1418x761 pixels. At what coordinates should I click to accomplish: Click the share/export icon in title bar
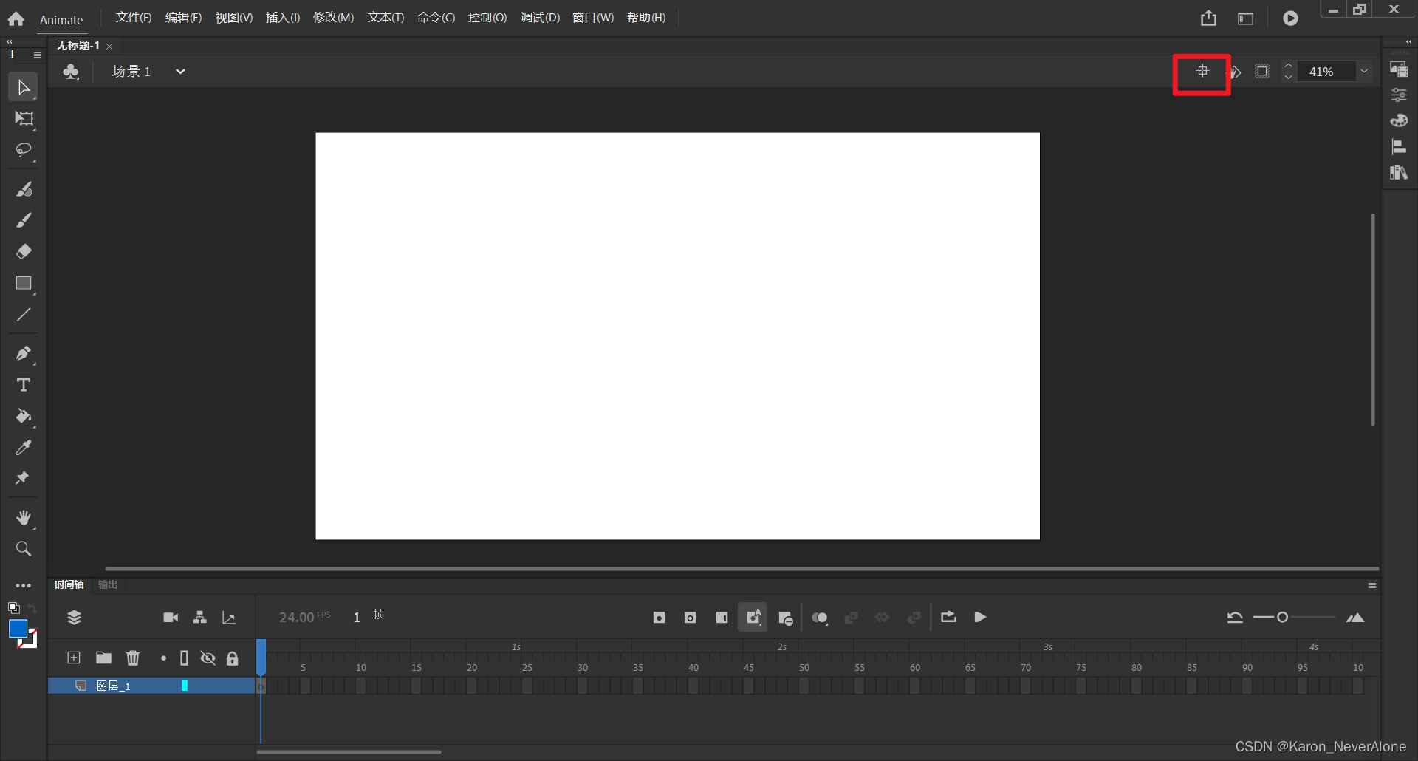click(x=1208, y=18)
